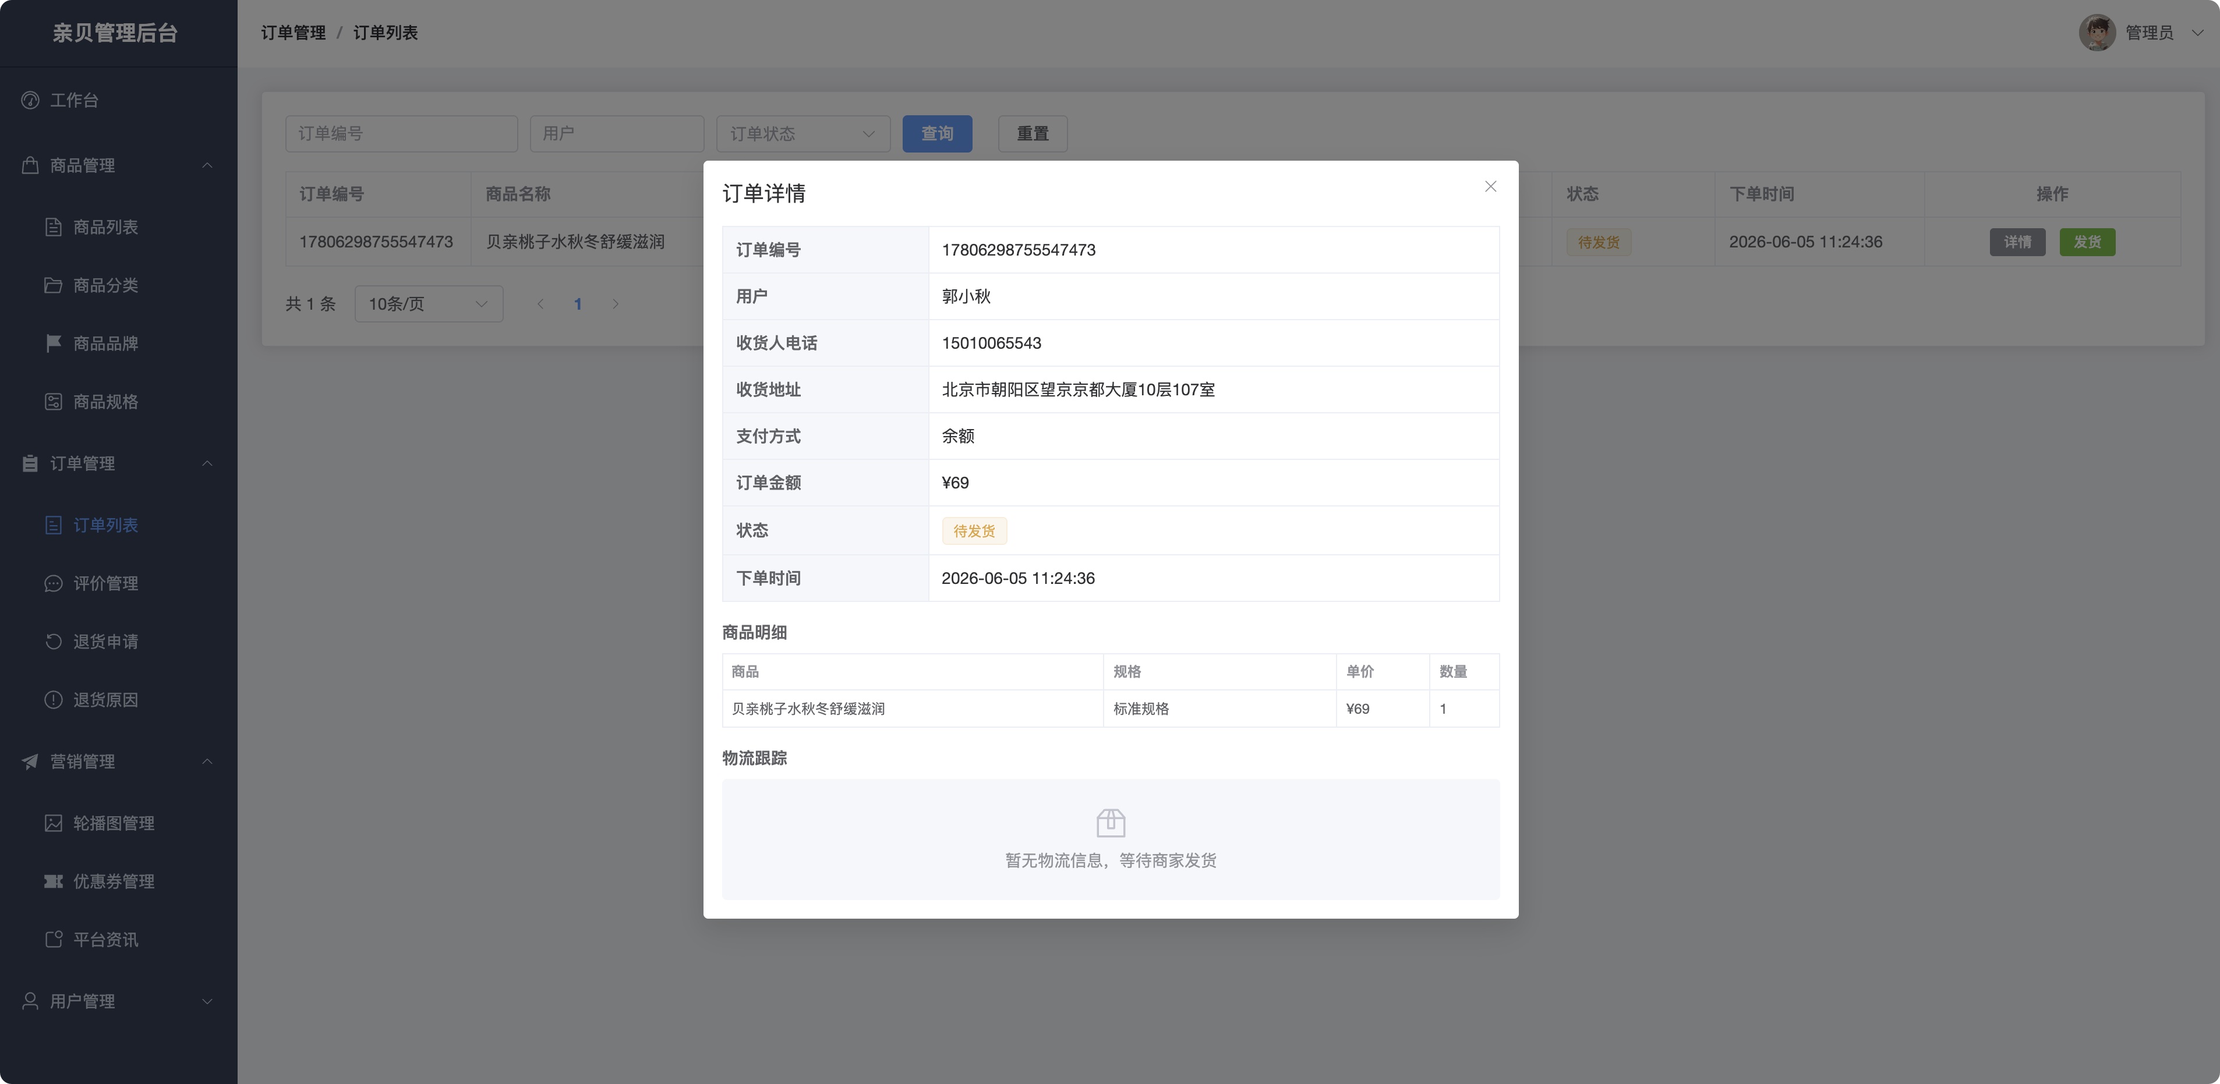The image size is (2220, 1084).
Task: Collapse the 订单管理 menu chevron
Action: click(x=207, y=463)
